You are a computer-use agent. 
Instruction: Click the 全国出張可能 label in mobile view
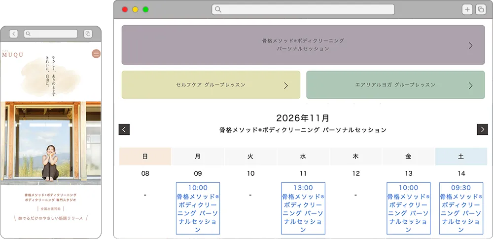click(51, 209)
